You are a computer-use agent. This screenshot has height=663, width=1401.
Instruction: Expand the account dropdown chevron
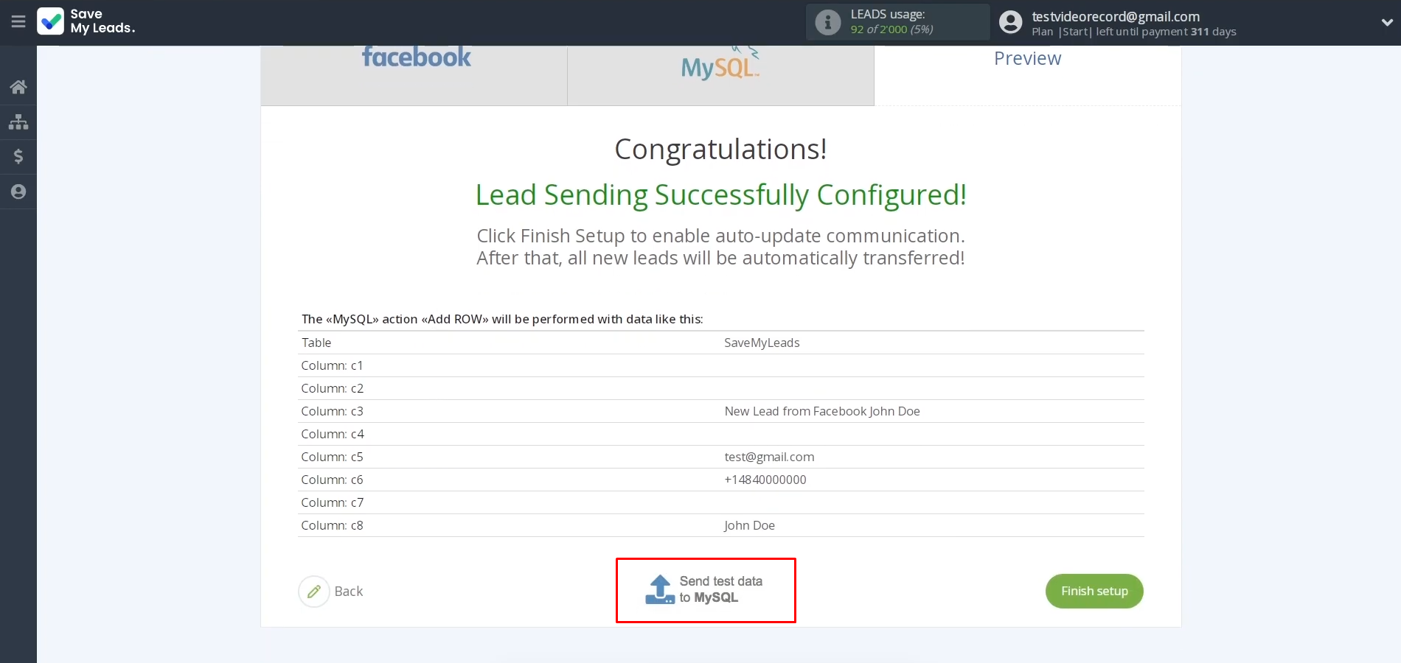(1386, 22)
